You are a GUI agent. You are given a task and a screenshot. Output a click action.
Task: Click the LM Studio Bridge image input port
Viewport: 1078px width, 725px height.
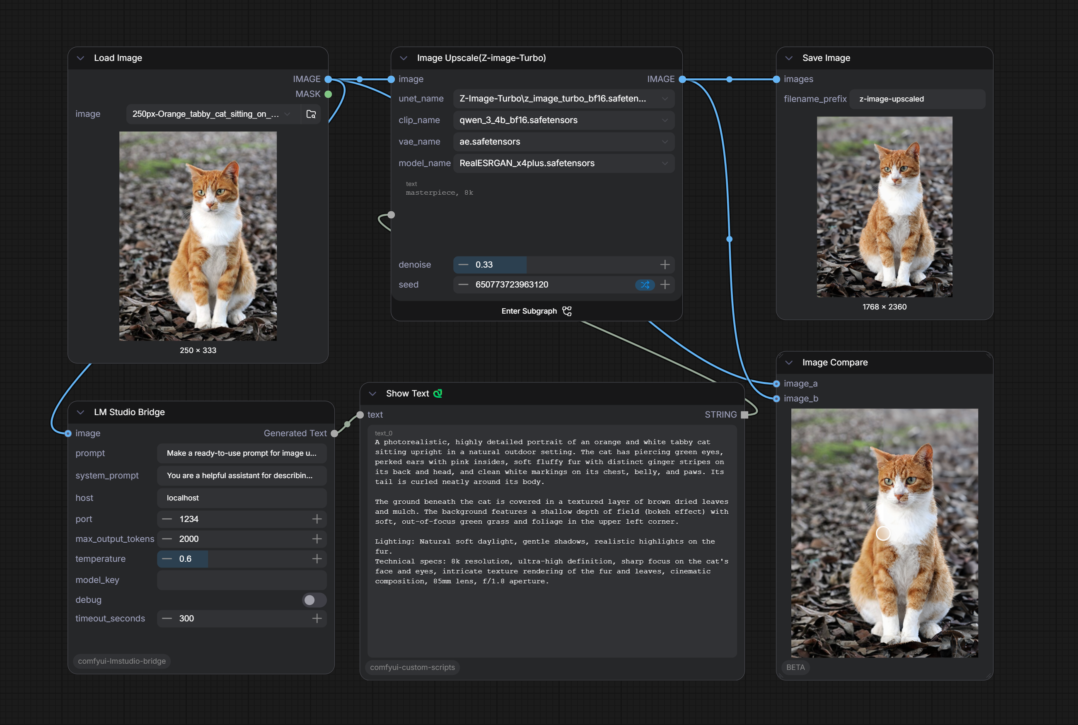point(68,433)
